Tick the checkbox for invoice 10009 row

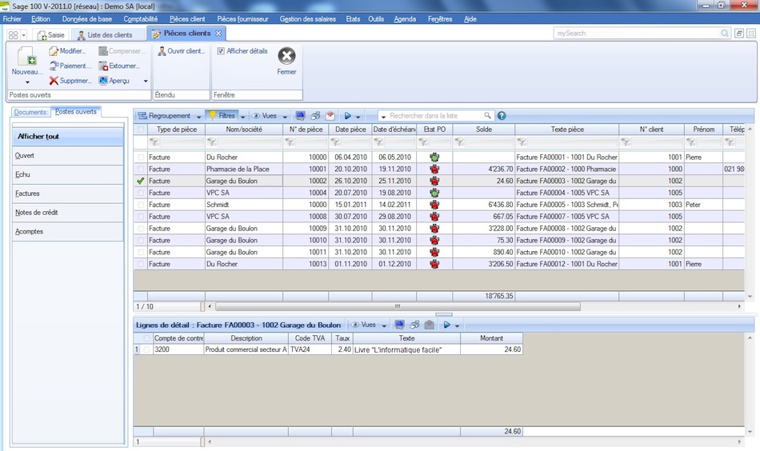[141, 228]
